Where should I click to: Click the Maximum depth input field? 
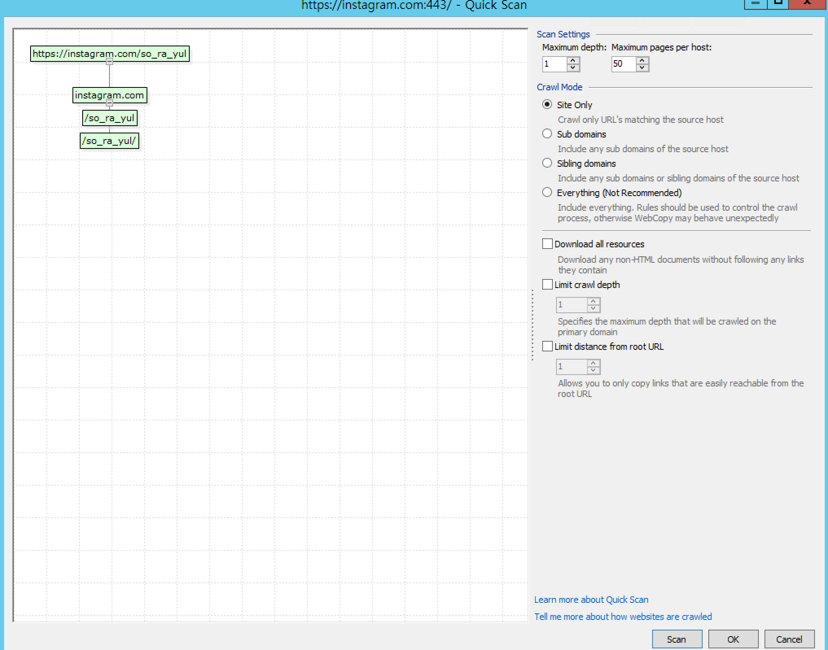[554, 64]
